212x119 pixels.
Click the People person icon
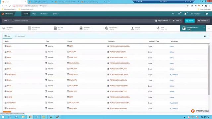[x=132, y=28]
